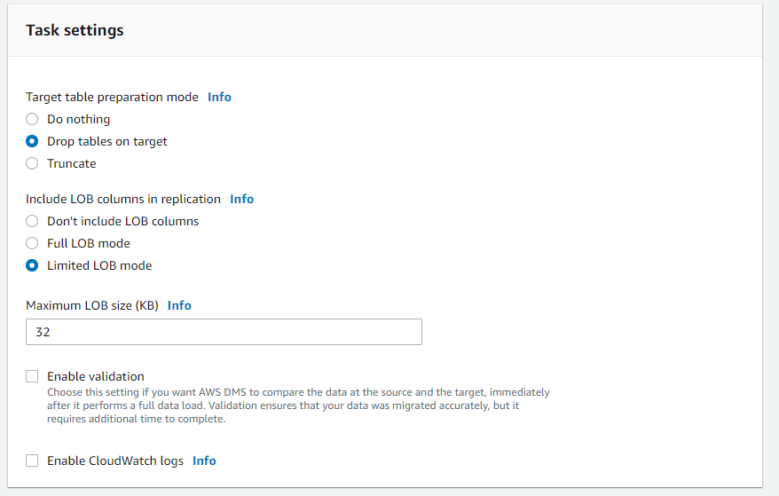Click the Include LOB columns in replication label
The width and height of the screenshot is (779, 496).
coord(123,199)
